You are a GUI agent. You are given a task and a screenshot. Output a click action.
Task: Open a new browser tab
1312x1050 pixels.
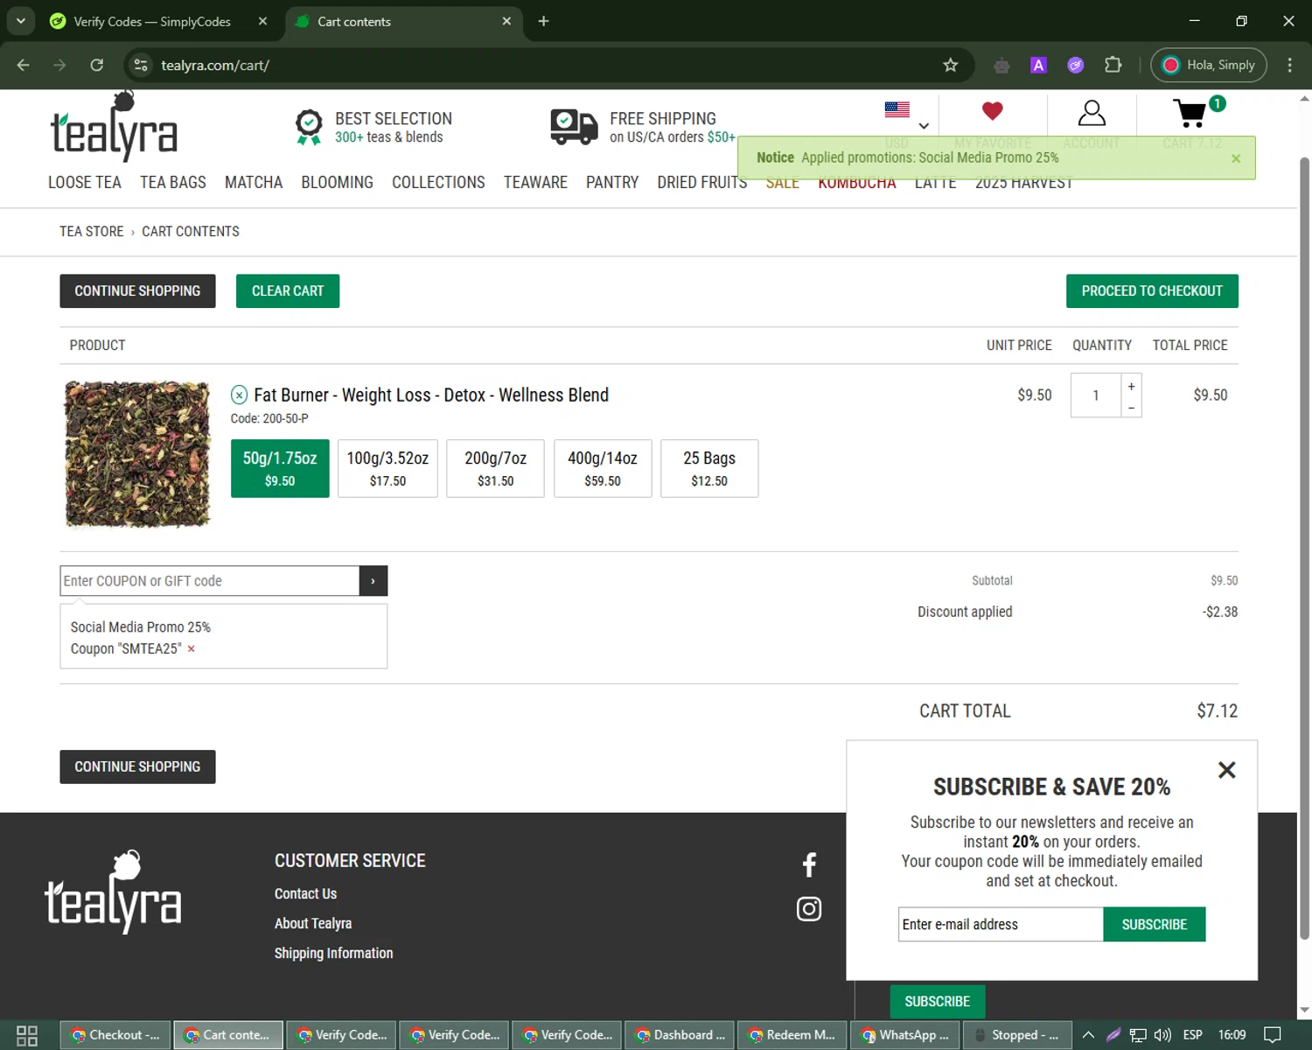pos(543,21)
